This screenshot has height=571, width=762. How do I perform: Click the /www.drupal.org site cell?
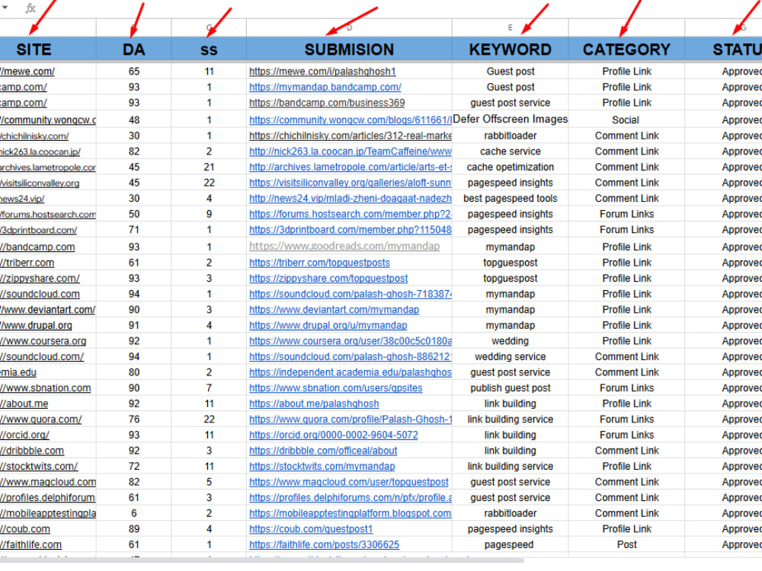click(x=48, y=325)
